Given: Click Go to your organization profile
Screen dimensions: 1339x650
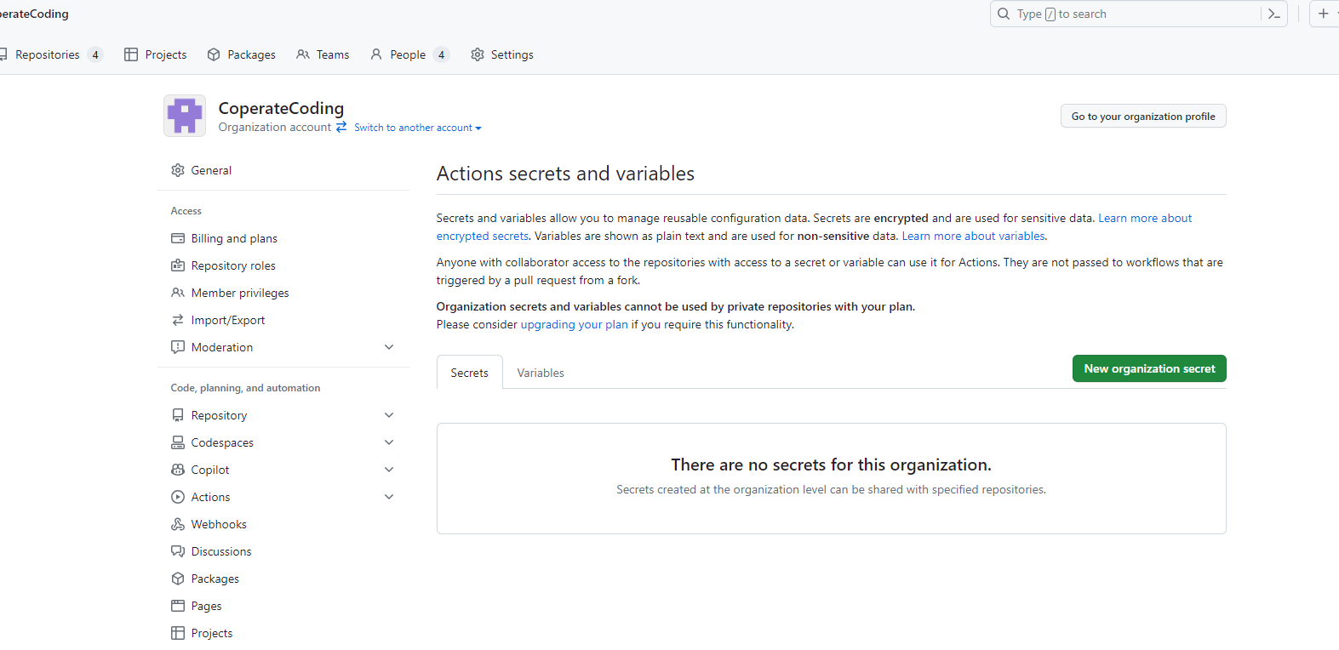Looking at the screenshot, I should pos(1142,117).
